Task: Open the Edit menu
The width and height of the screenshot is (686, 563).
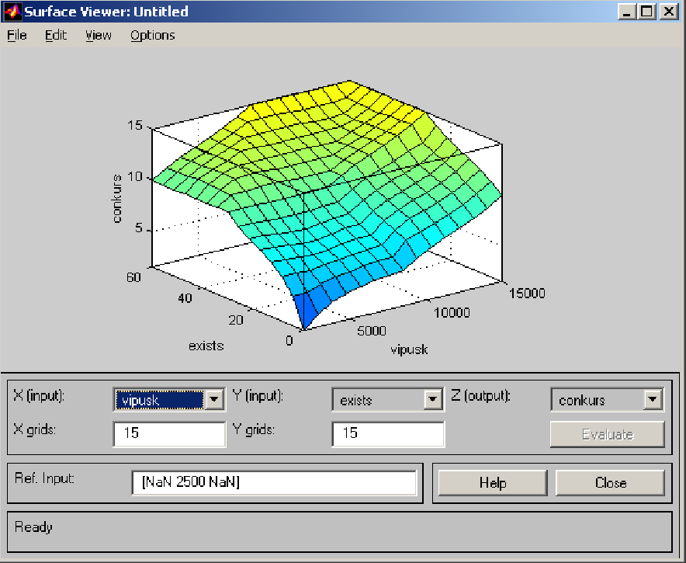Action: [x=56, y=36]
